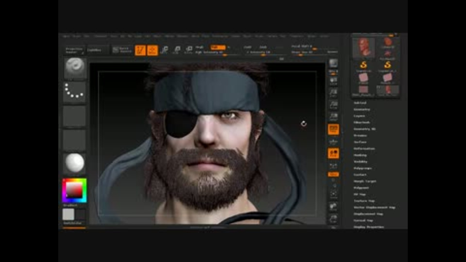Click the L.Sym icon
466x262 pixels.
(333, 166)
